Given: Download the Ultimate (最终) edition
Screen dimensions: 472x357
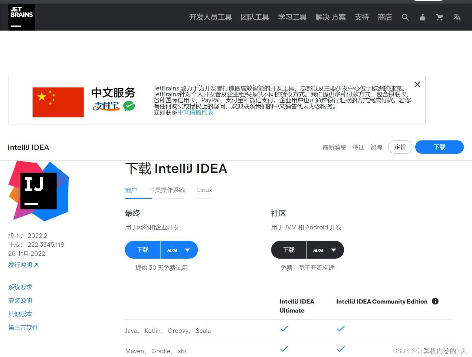Looking at the screenshot, I should (x=143, y=250).
